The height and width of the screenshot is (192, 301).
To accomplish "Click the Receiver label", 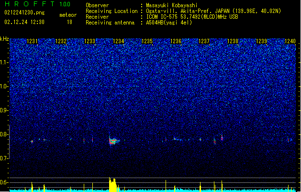I will pyautogui.click(x=97, y=17).
